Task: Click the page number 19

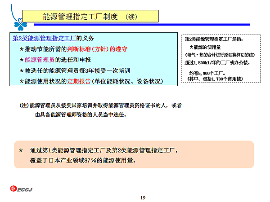Action: (143, 198)
